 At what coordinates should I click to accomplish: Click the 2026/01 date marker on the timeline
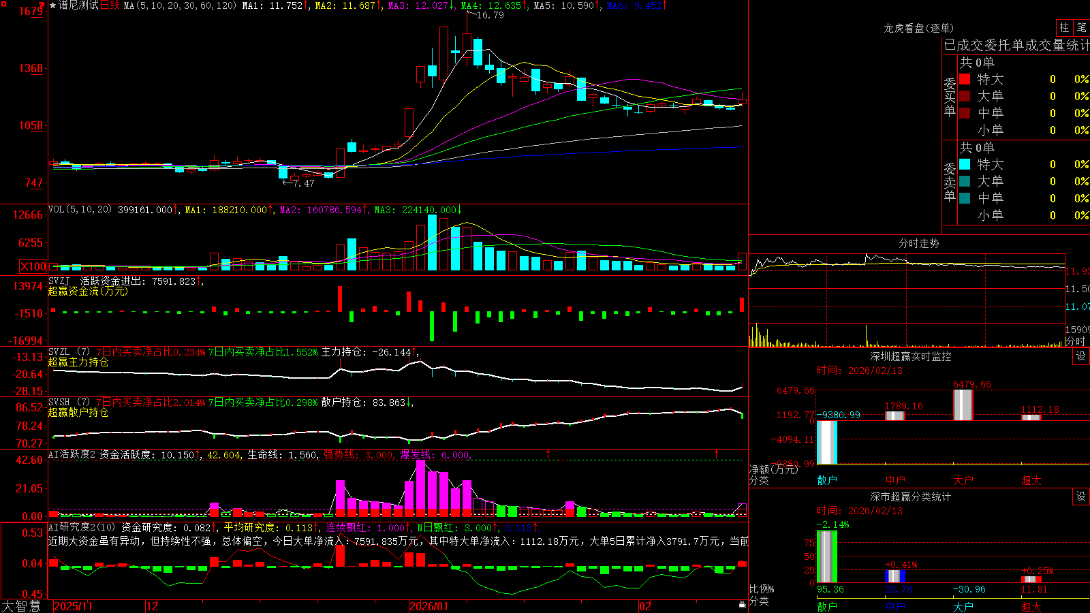coord(429,606)
